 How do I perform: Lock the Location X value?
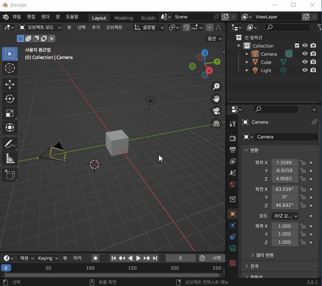pyautogui.click(x=303, y=163)
